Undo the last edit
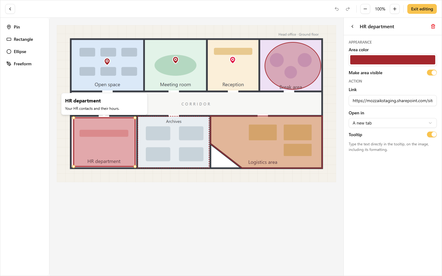Screen dimensions: 442x276 (337, 9)
